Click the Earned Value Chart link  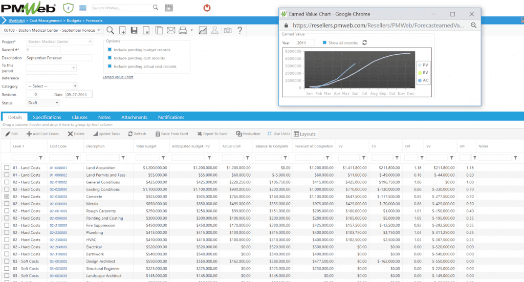pyautogui.click(x=118, y=77)
